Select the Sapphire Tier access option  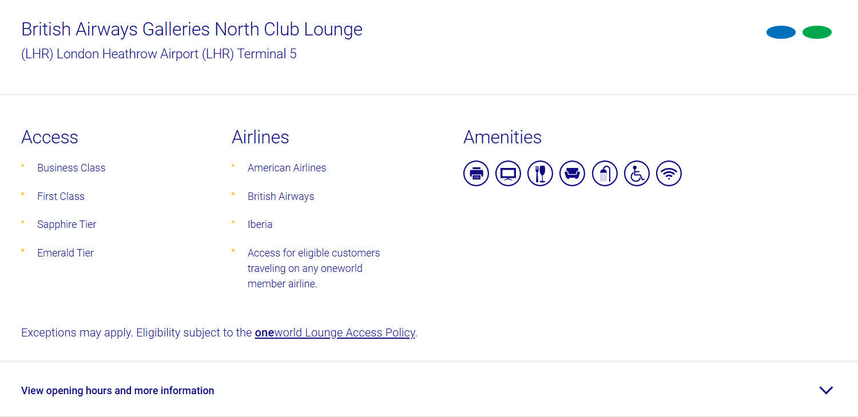(x=67, y=224)
